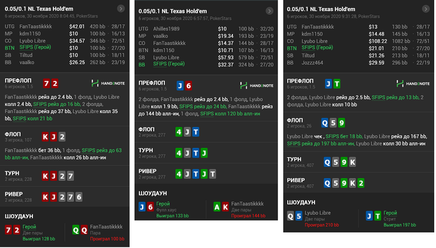Screen dimensions: 436x248
Task: Click 'Выиграл 197 bb' result
Action: (x=400, y=225)
